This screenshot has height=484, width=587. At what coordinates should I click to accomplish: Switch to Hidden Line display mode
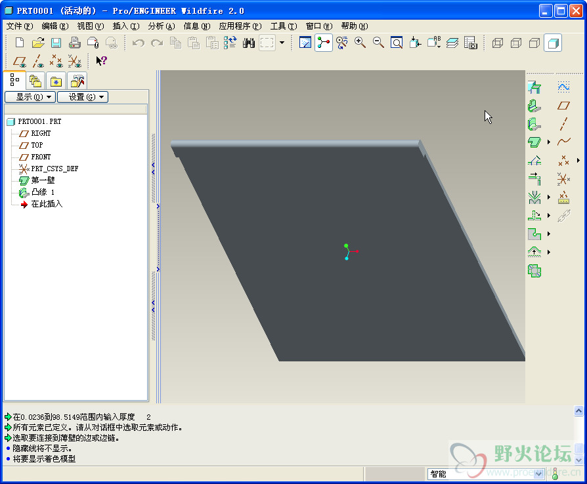tap(516, 43)
